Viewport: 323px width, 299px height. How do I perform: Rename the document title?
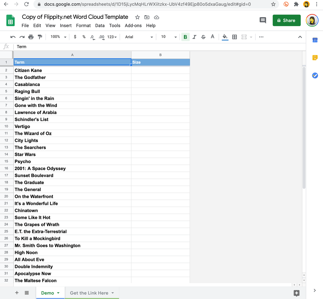[75, 17]
